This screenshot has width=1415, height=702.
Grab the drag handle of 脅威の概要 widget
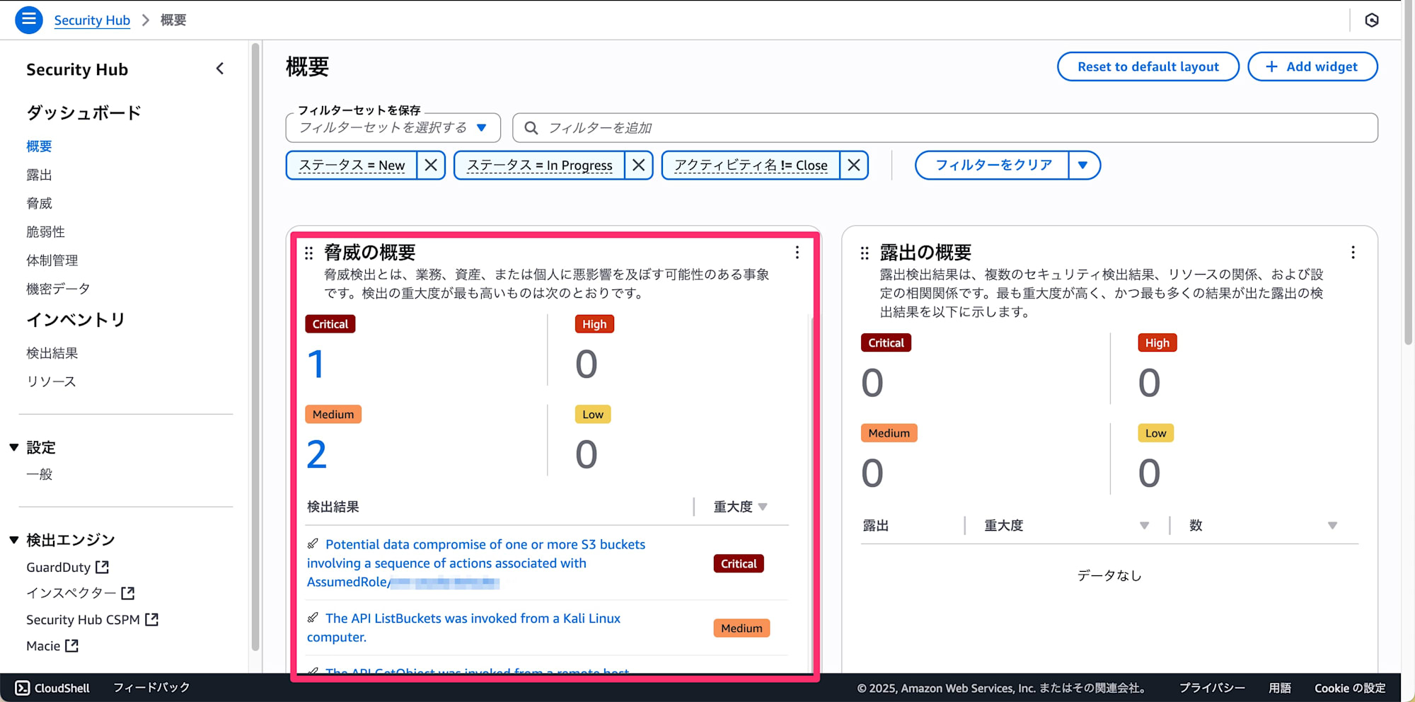coord(308,253)
